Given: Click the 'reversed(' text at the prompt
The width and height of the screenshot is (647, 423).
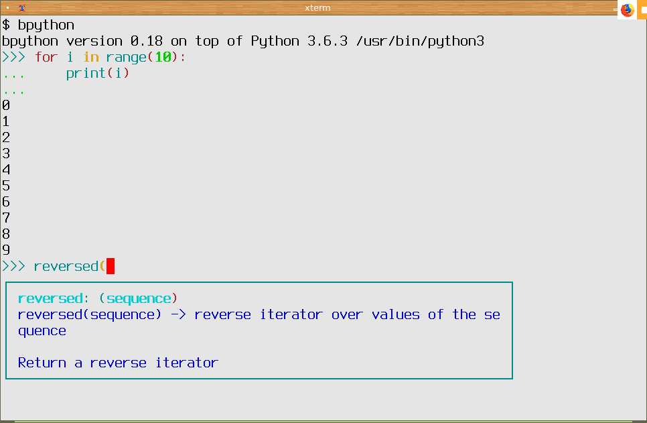Looking at the screenshot, I should [70, 266].
